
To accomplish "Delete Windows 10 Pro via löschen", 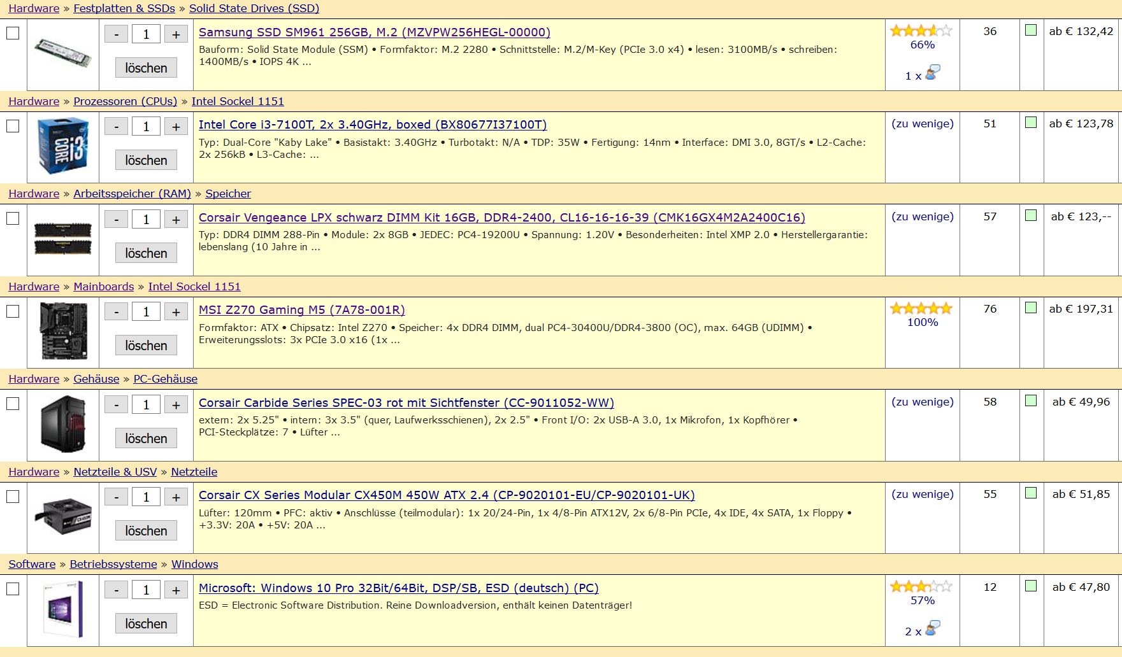I will [146, 623].
